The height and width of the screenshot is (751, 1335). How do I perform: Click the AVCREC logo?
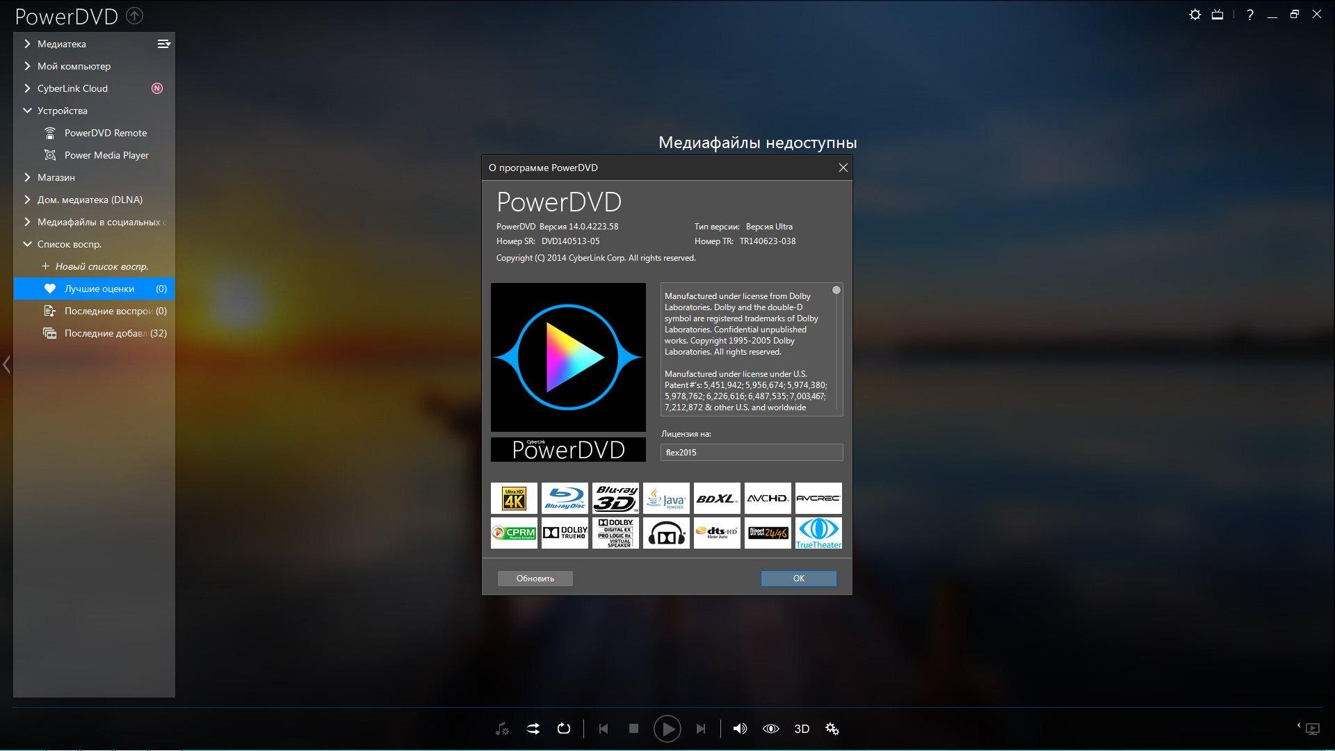click(x=818, y=499)
